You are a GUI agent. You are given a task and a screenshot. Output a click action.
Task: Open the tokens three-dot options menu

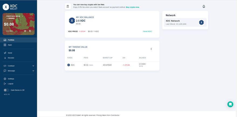tap(151, 49)
